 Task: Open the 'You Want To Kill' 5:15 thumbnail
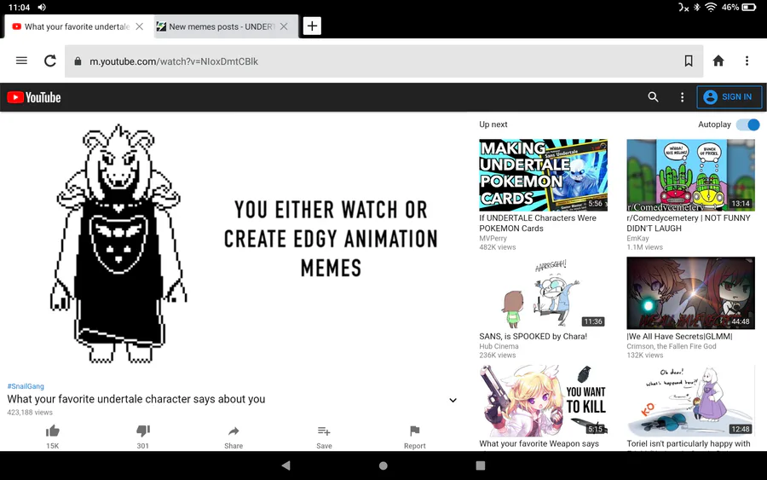click(x=544, y=401)
